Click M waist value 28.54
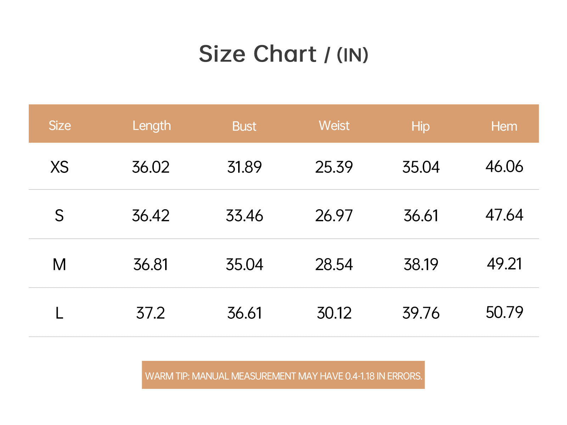This screenshot has height=425, width=567. point(334,265)
